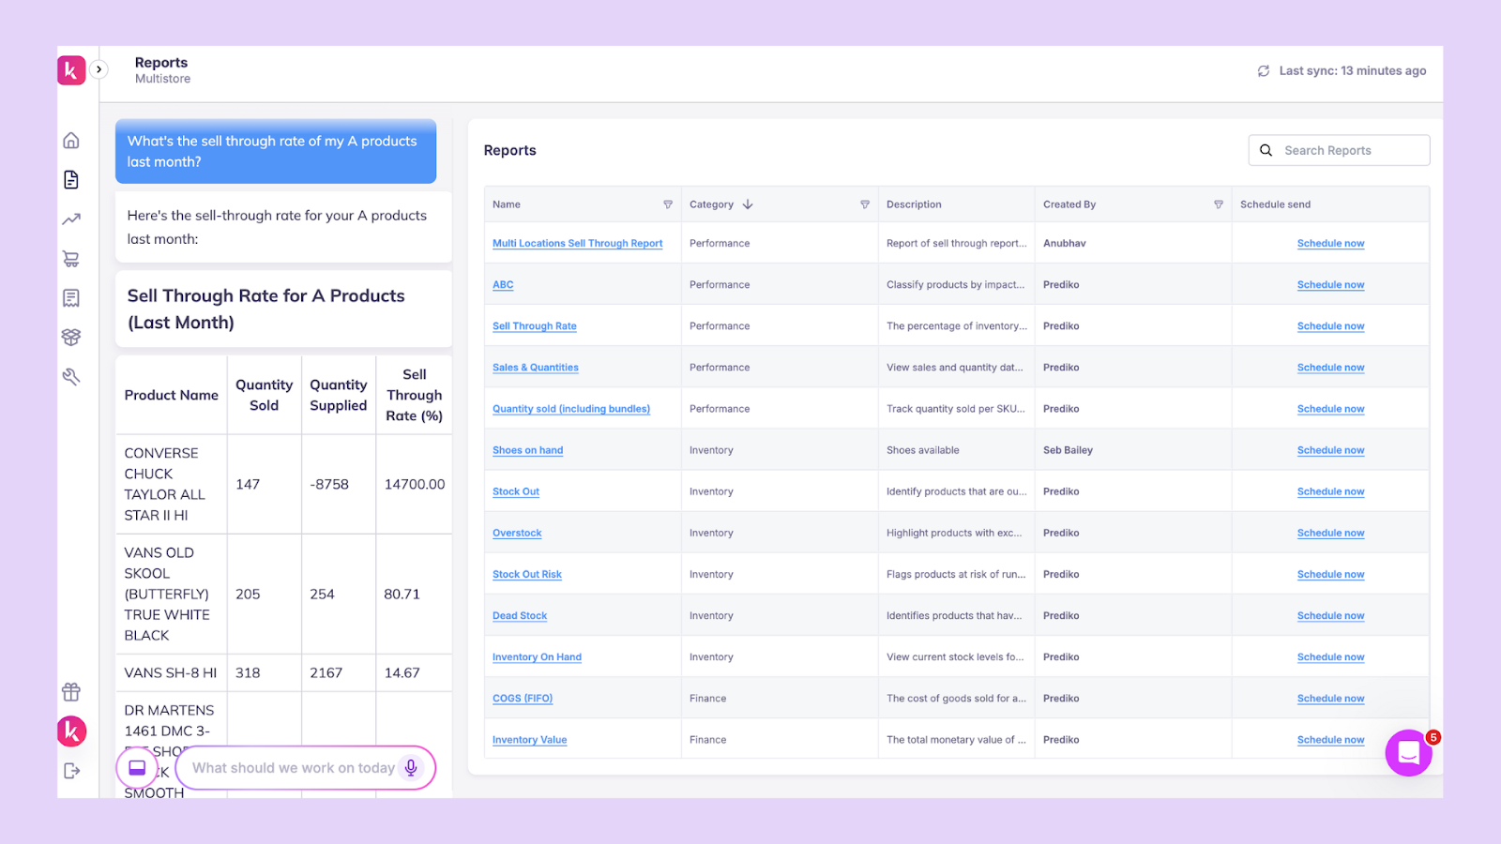Open the Stock Out Risk report
The height and width of the screenshot is (844, 1501).
pos(527,574)
